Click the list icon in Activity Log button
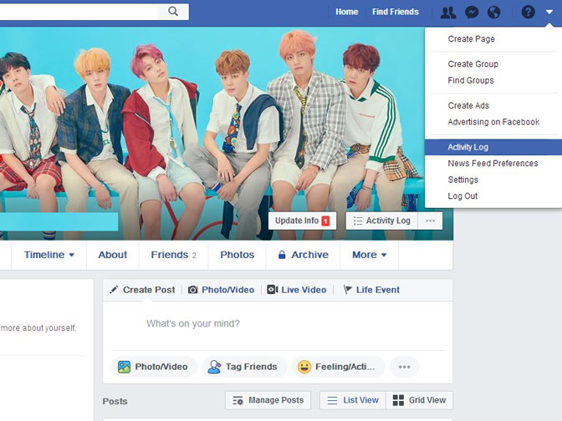Viewport: 562px width, 421px height. pyautogui.click(x=358, y=221)
